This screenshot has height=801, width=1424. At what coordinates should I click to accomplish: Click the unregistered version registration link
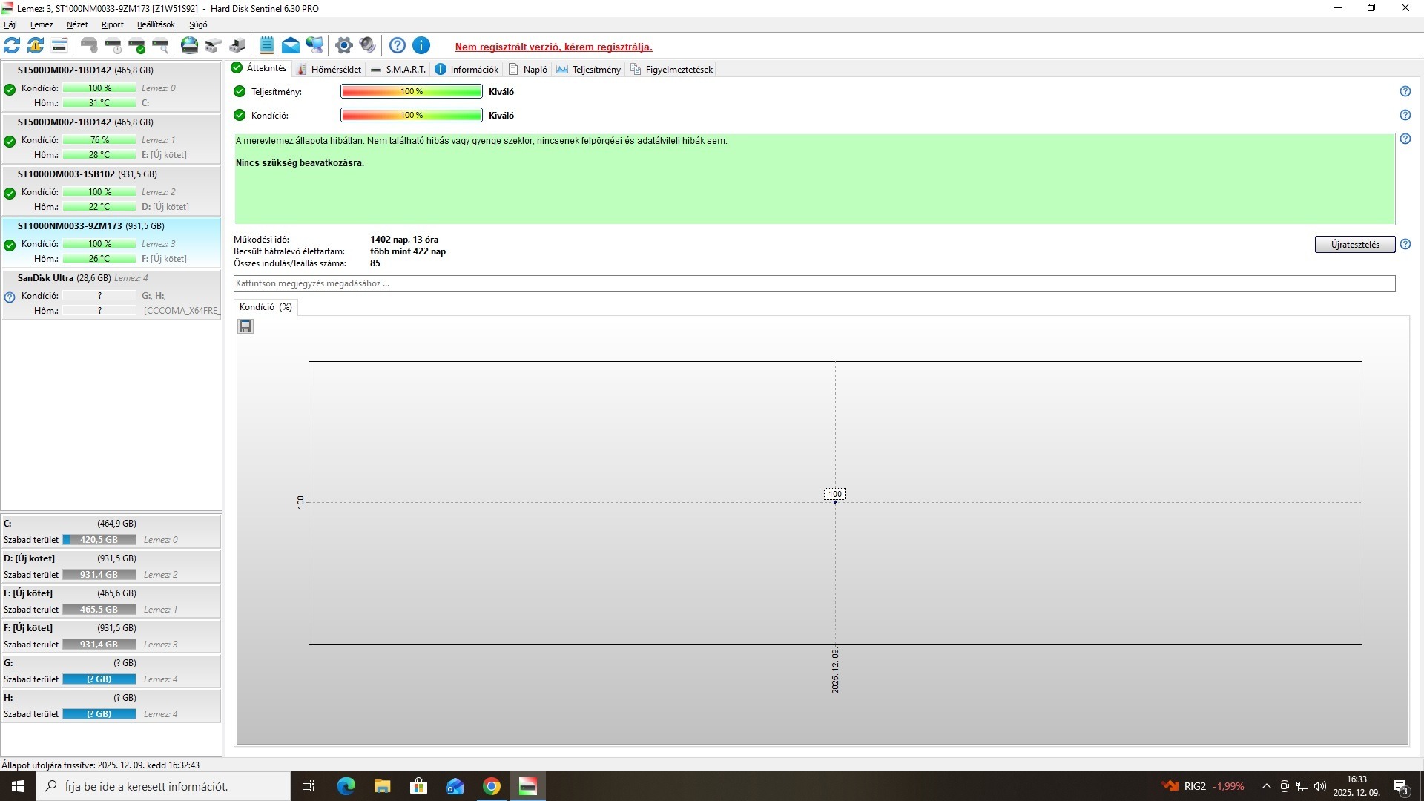click(x=553, y=47)
